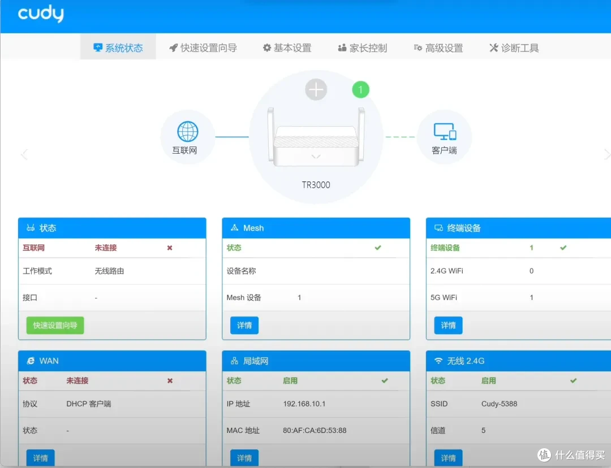This screenshot has width=611, height=468.
Task: Click the WAN panel browser icon
Action: [31, 361]
